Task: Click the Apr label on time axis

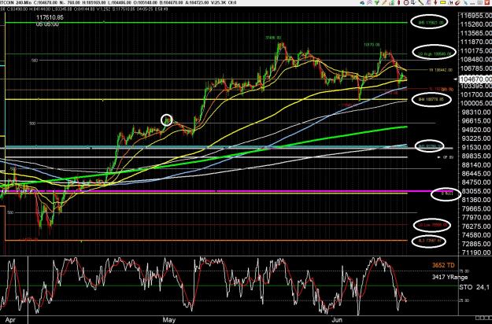Action: click(10, 320)
